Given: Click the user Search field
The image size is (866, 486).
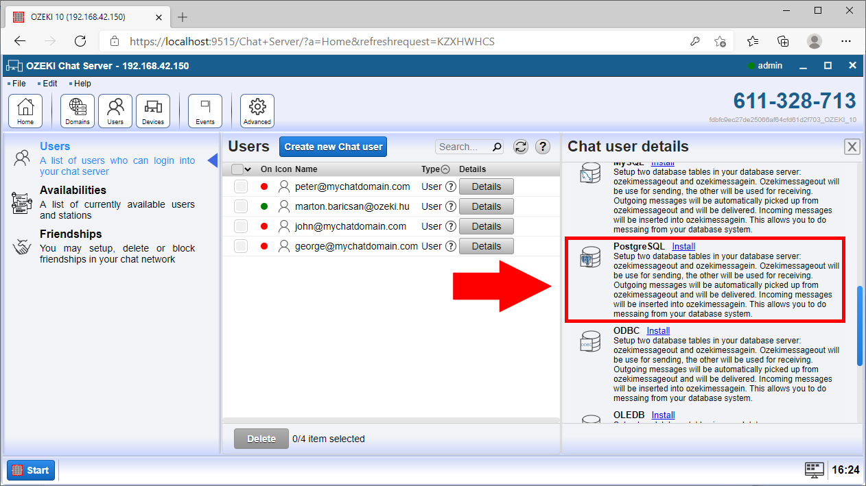Looking at the screenshot, I should coord(464,147).
